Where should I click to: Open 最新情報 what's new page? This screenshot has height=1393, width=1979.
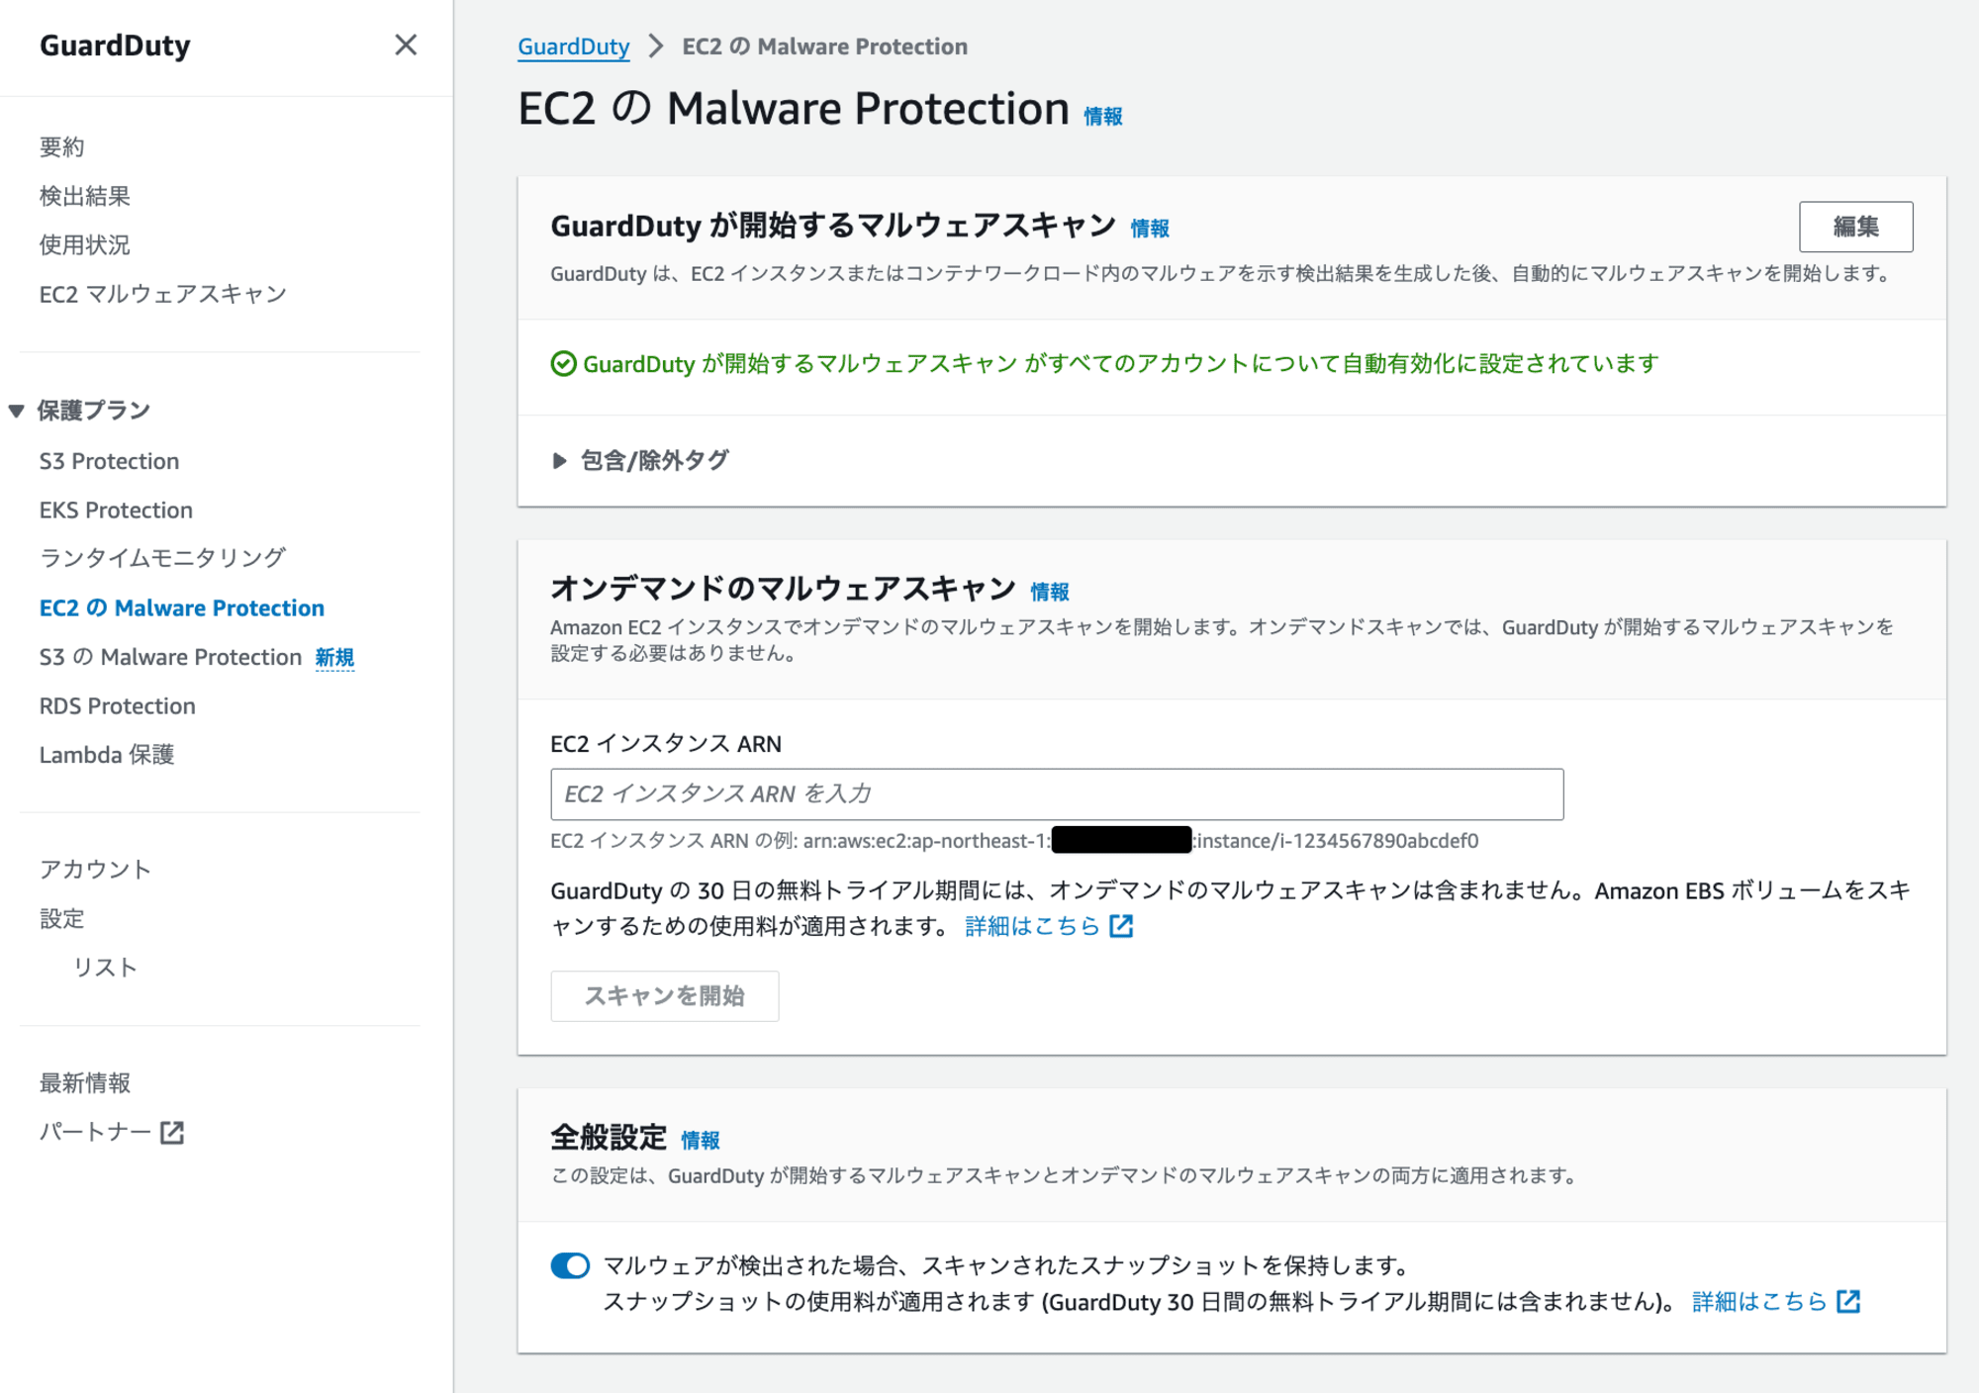pos(85,1082)
